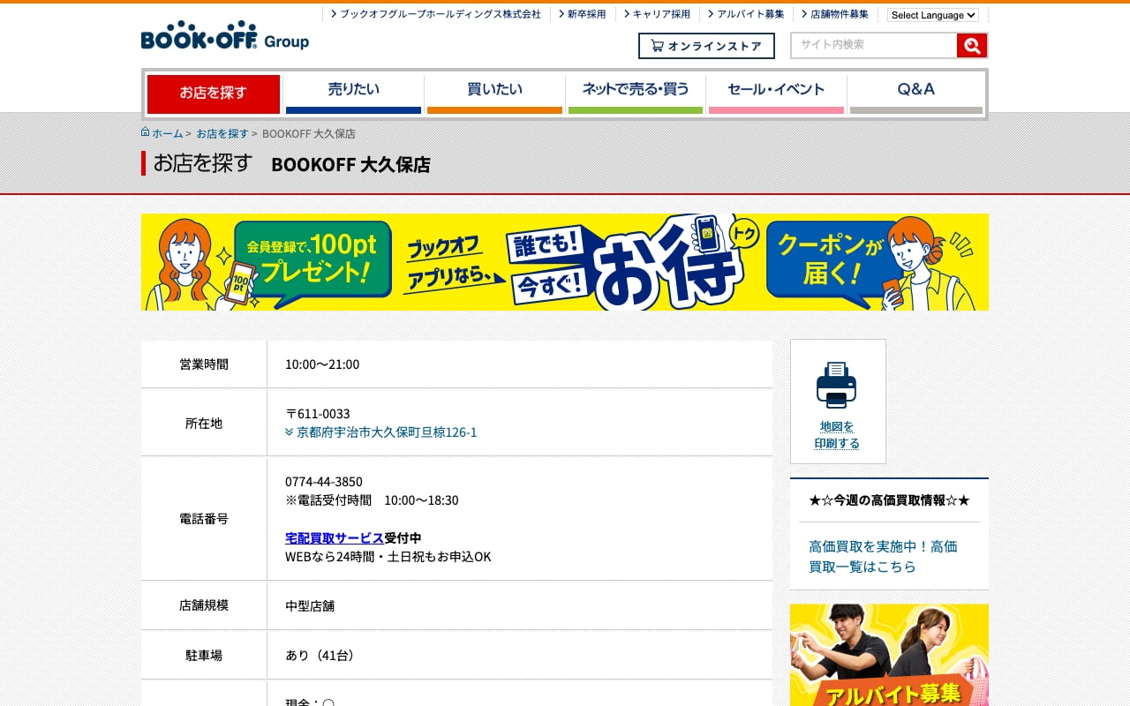
Task: Click the ホーム breadcrumb link
Action: 168,133
